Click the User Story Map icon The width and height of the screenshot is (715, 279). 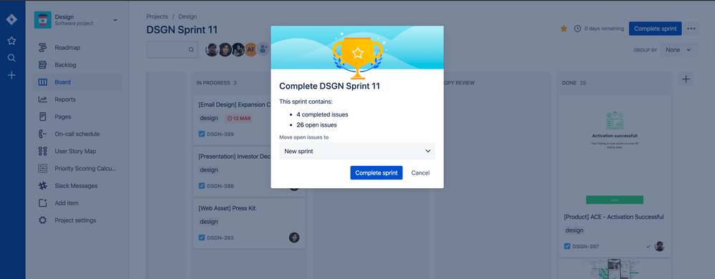tap(42, 152)
